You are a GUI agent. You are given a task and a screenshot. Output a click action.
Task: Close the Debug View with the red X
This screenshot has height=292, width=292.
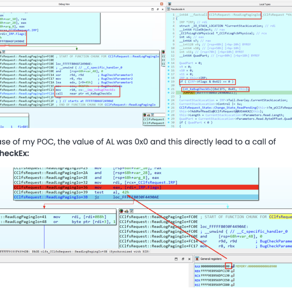click(x=162, y=4)
